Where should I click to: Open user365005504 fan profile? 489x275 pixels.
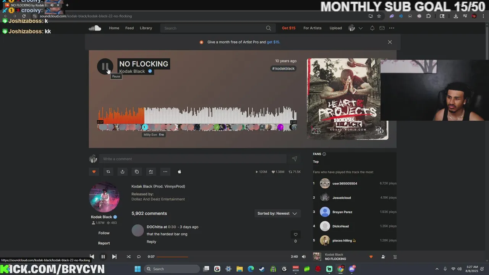pos(345,183)
